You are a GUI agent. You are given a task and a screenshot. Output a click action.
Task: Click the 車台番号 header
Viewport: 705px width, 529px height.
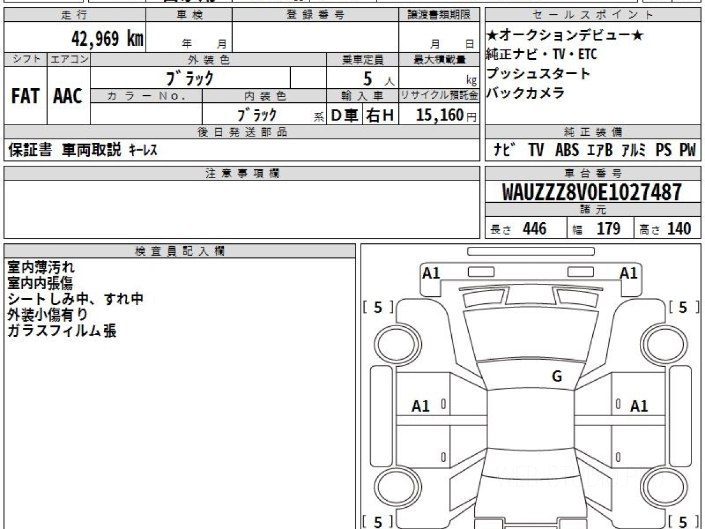coord(593,173)
